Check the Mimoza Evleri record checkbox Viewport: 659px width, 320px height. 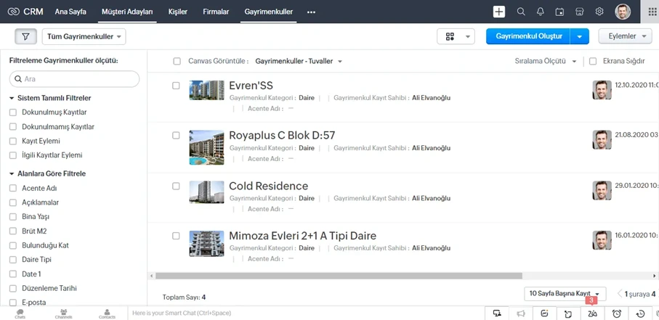click(x=176, y=236)
